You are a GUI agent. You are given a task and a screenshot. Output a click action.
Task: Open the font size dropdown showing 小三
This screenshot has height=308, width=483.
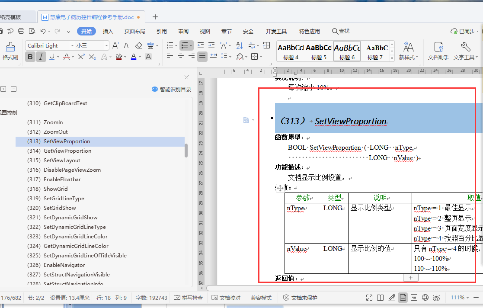[x=106, y=45]
